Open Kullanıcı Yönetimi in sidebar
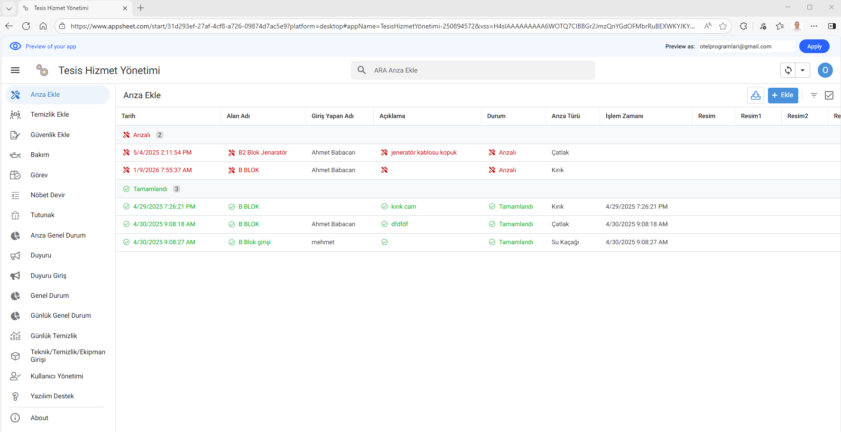 point(56,376)
